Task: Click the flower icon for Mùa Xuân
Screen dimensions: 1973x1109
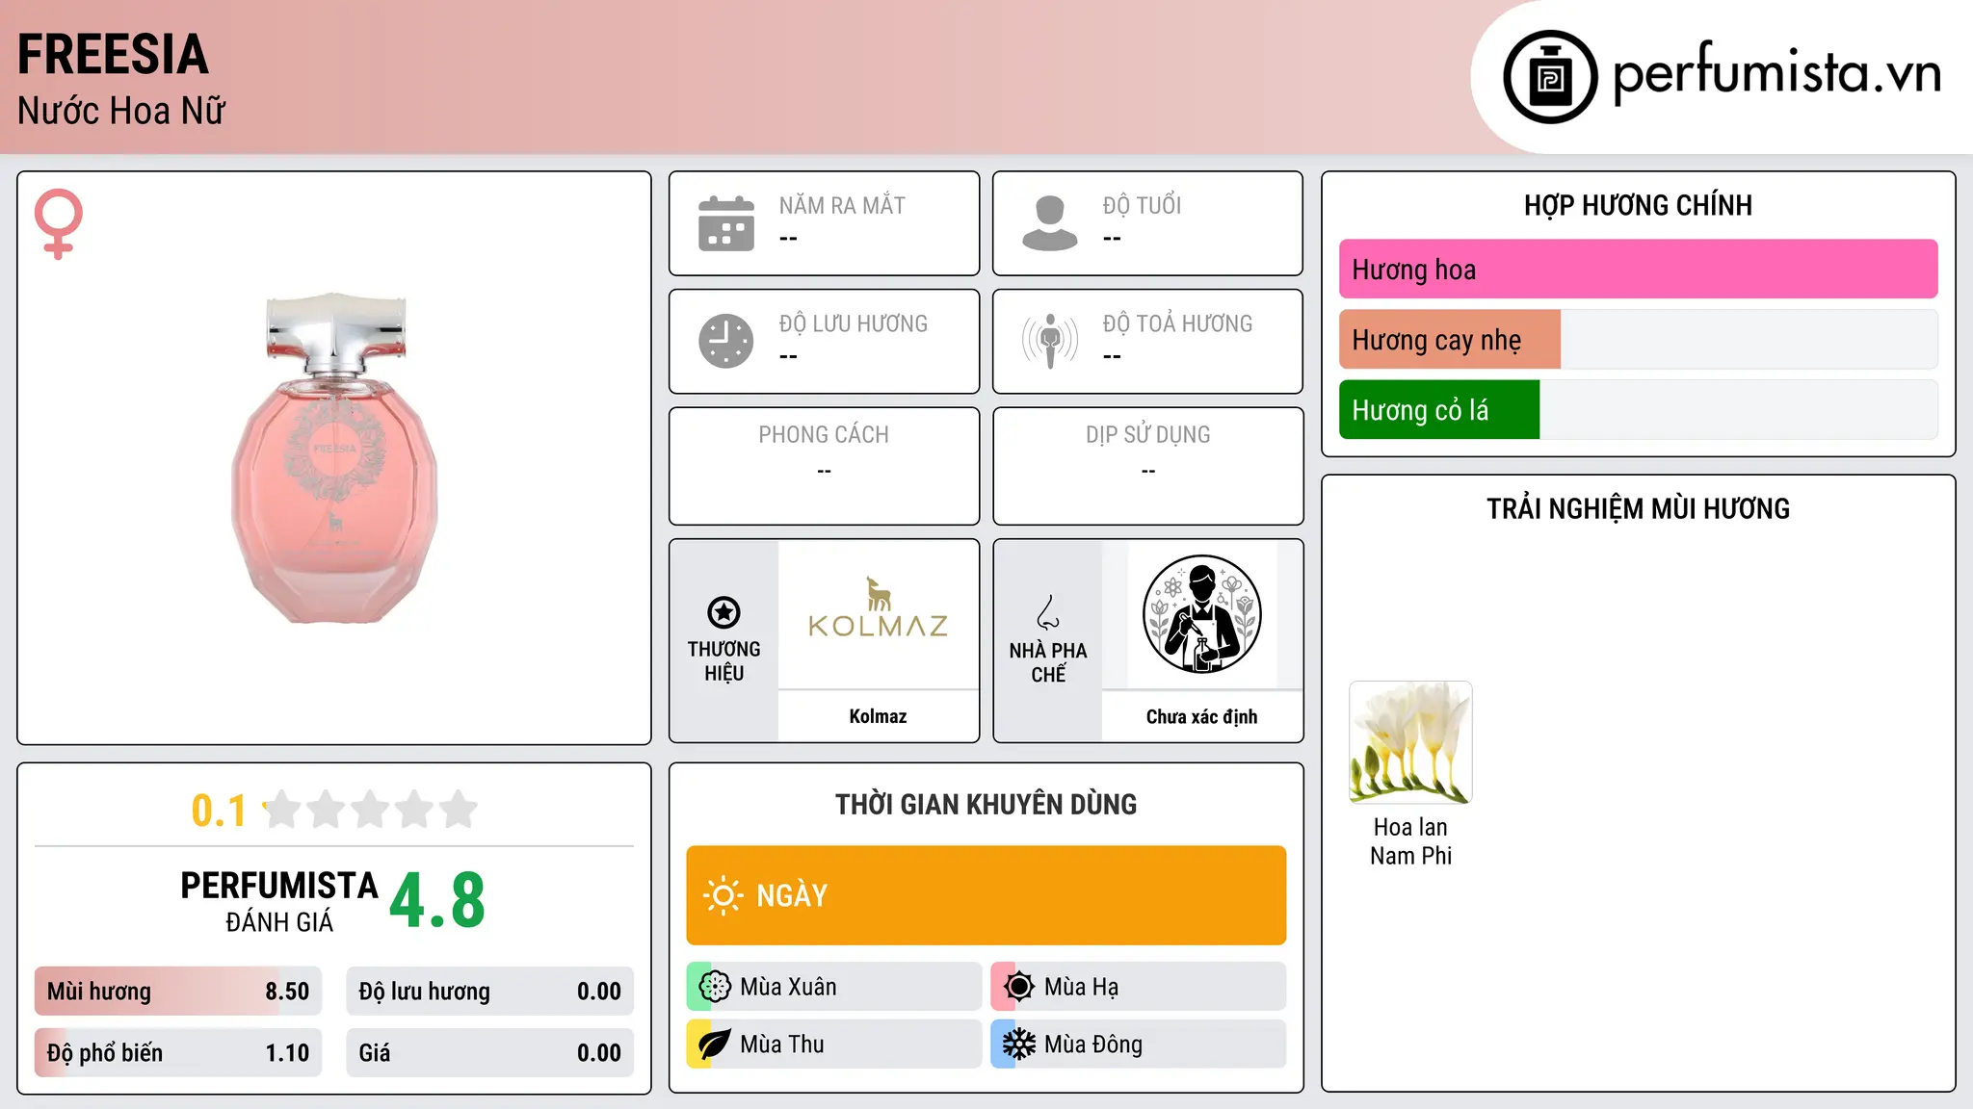Action: click(715, 987)
